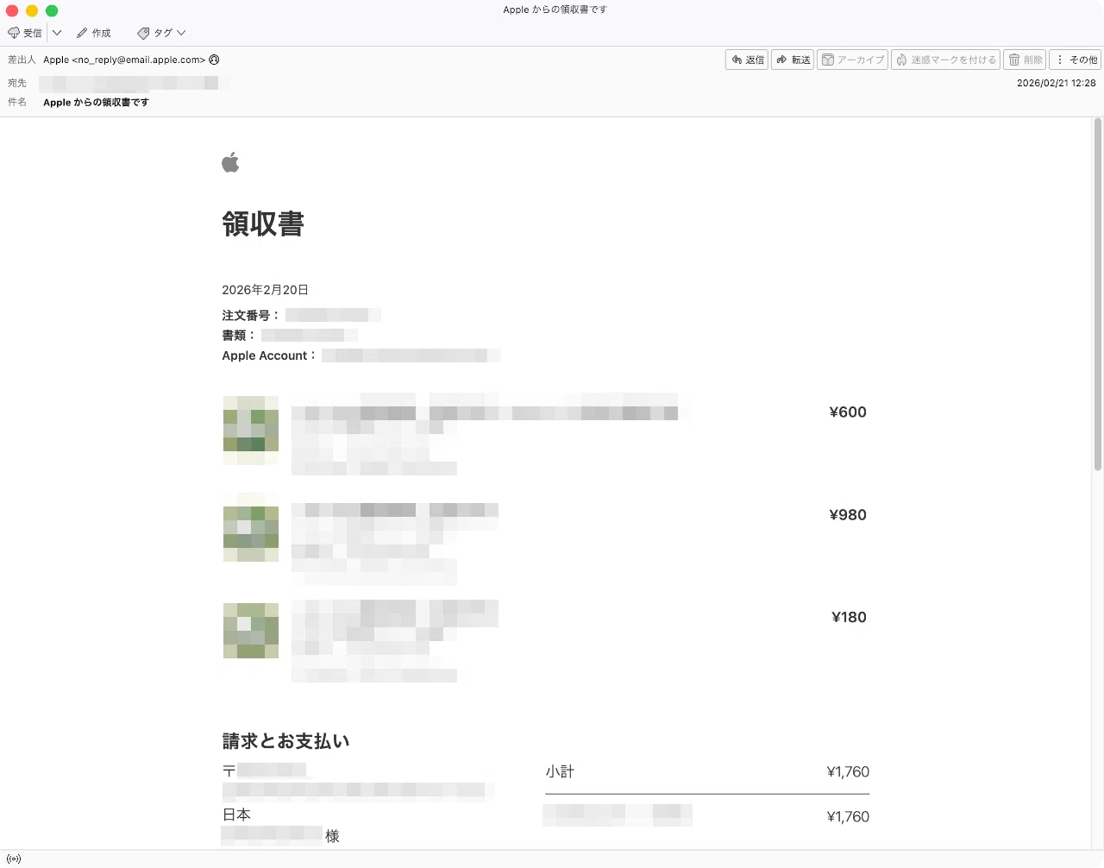Open the その他 more actions menu
1104x868 pixels.
pos(1076,60)
